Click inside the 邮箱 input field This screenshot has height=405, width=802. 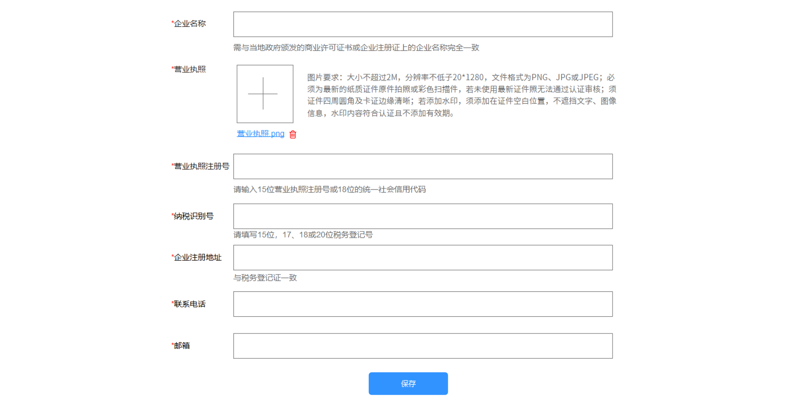tap(423, 346)
